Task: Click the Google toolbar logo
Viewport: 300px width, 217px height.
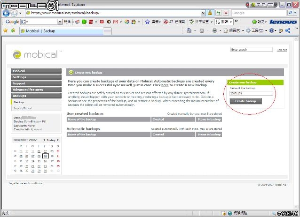Action: [x=12, y=22]
